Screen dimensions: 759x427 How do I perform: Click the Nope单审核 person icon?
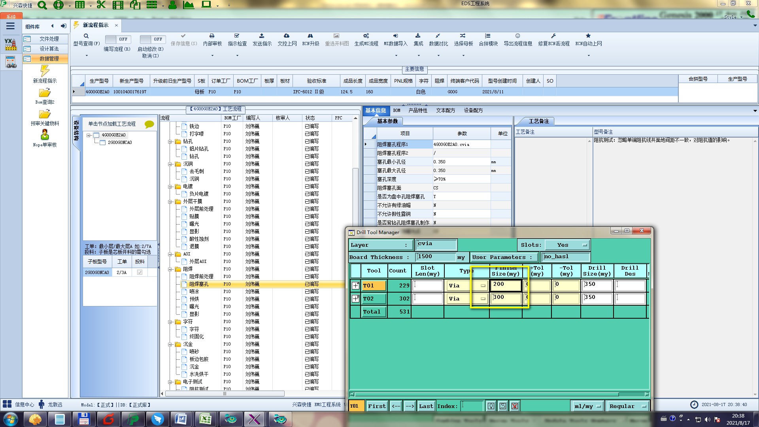(45, 135)
